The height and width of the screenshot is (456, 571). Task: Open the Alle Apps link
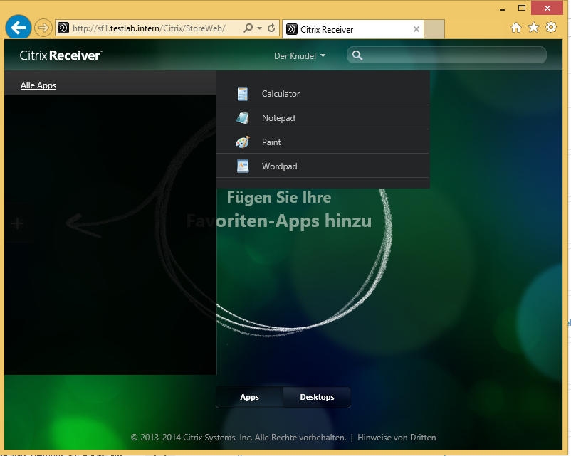click(x=38, y=85)
